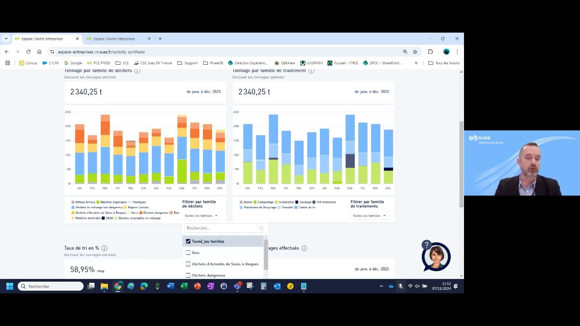
Task: Click info icon beside Tonnage par famille de déchets
Action: click(137, 71)
